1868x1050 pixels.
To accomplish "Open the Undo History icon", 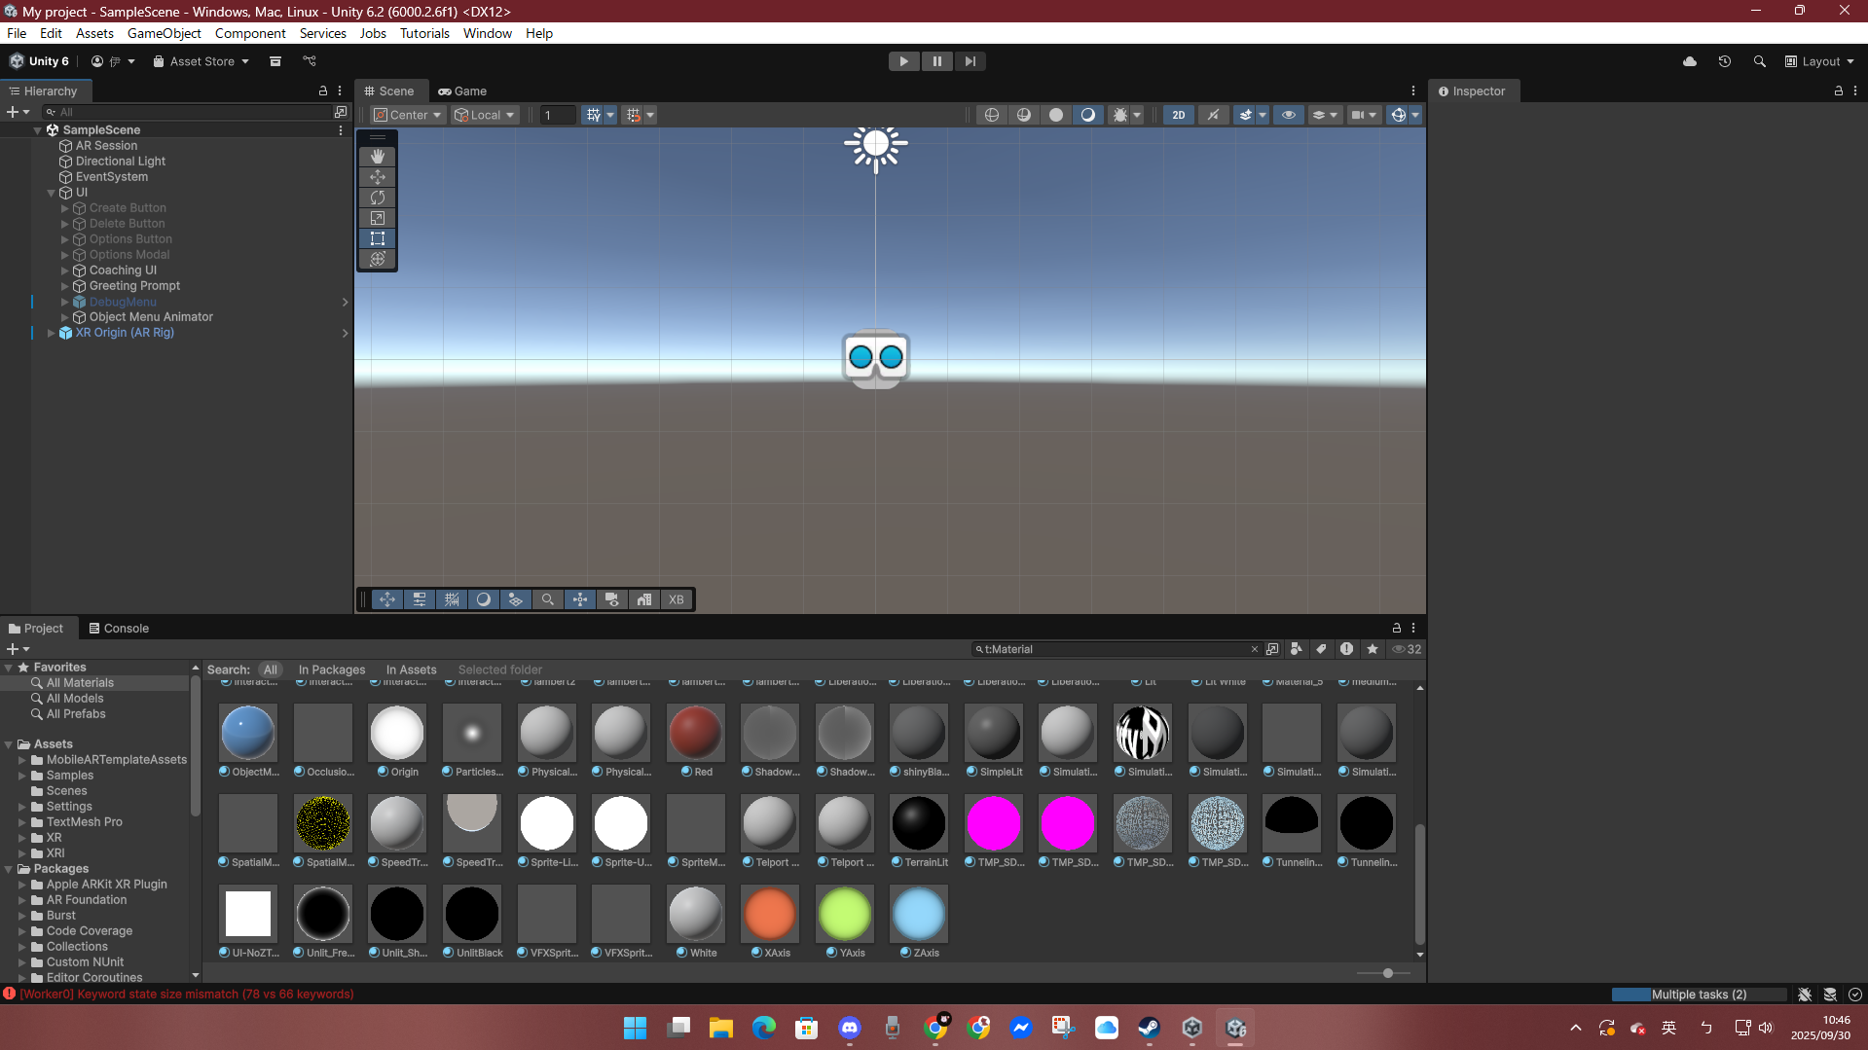I will 1724,61.
